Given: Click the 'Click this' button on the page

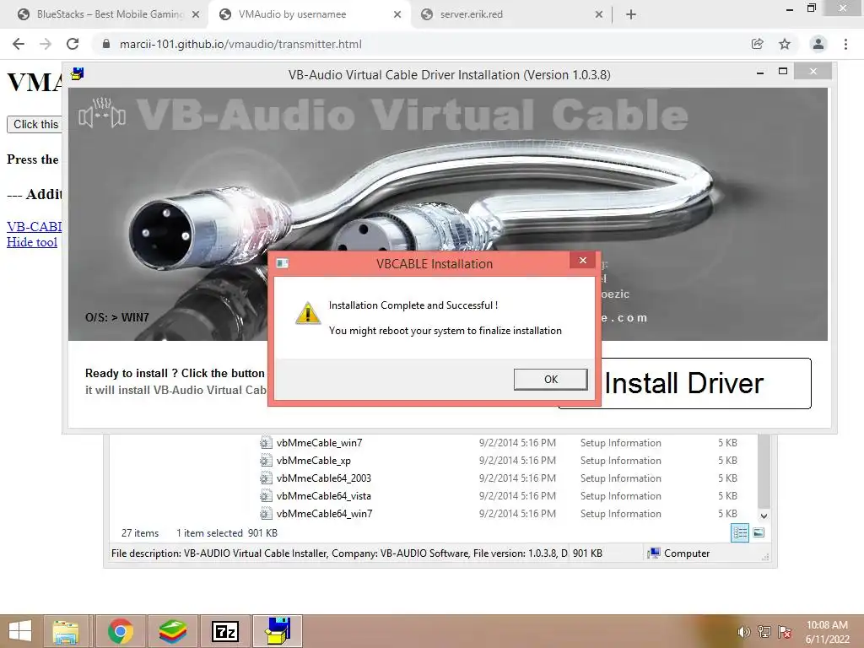Looking at the screenshot, I should 34,125.
